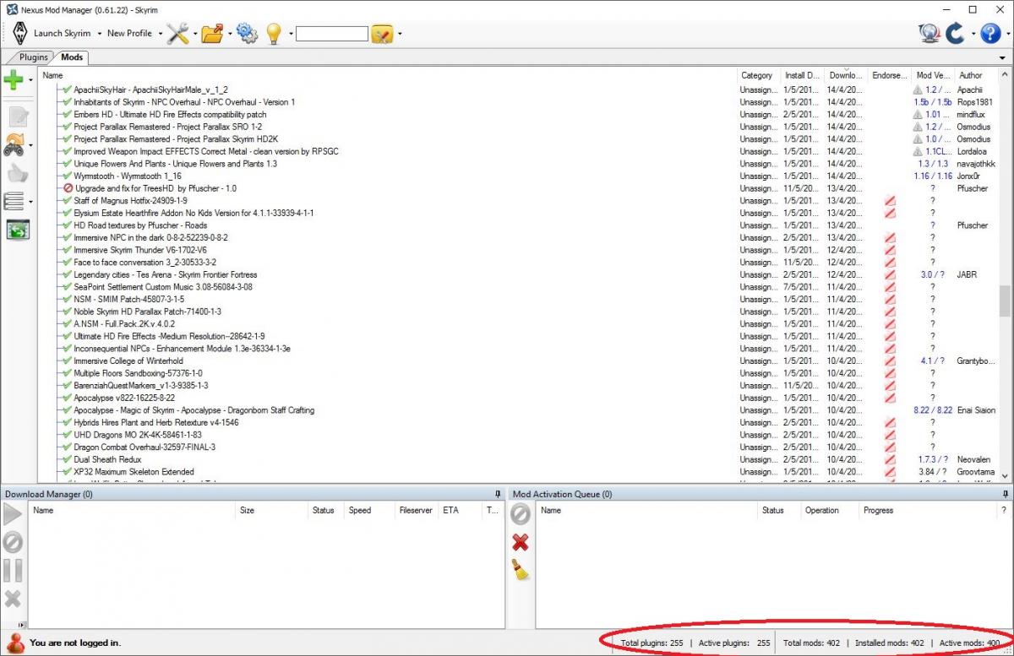Click the cancel circle icon in Mod Activation Queue

pyautogui.click(x=521, y=514)
